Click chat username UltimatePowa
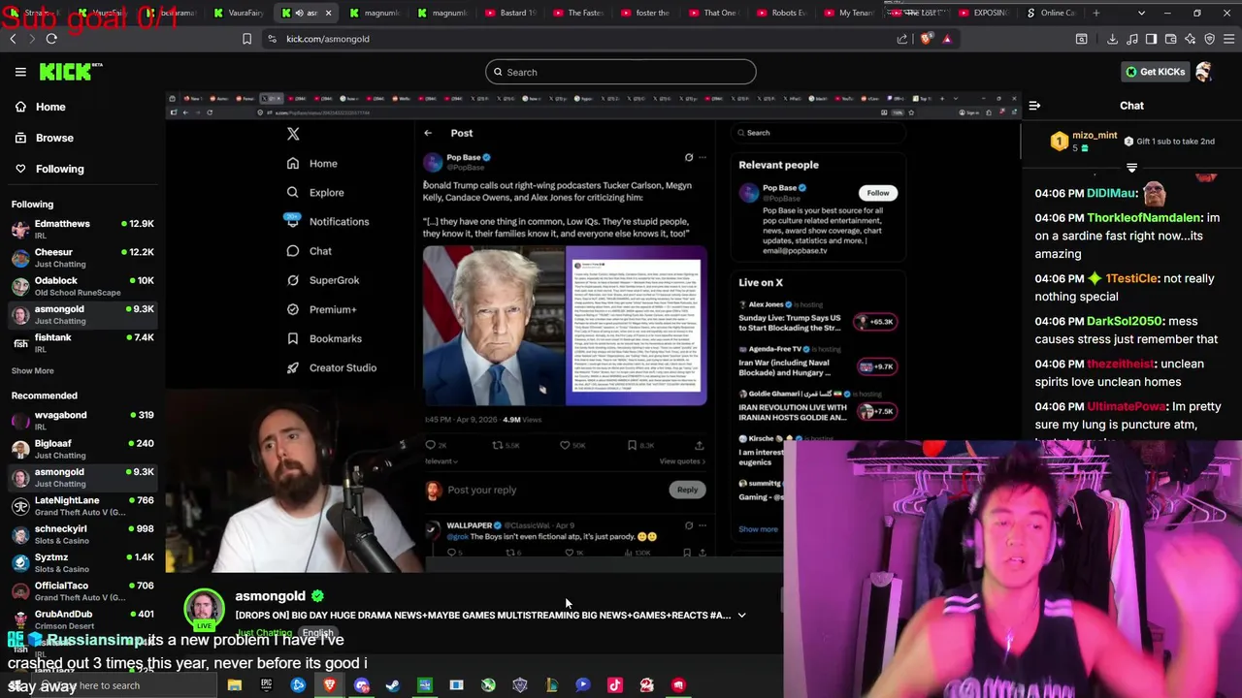The image size is (1242, 698). tap(1126, 406)
